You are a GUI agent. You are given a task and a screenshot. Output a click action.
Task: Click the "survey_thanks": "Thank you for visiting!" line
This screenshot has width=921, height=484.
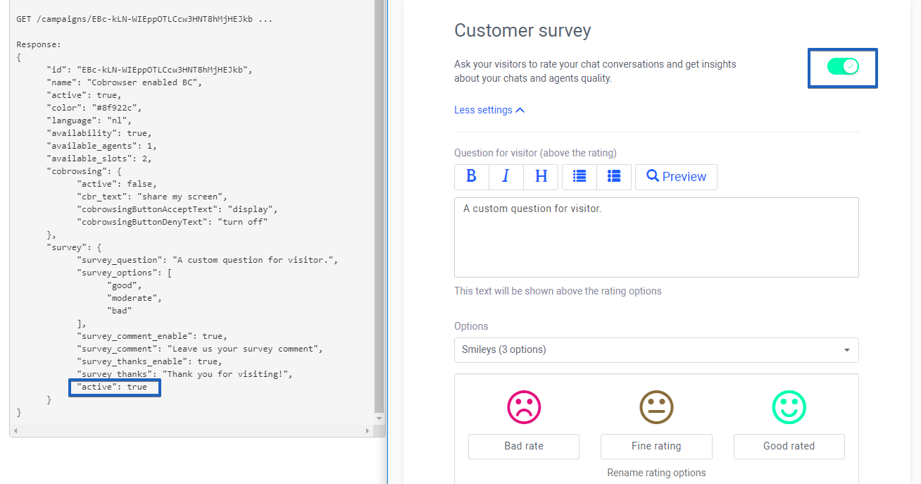coord(185,374)
